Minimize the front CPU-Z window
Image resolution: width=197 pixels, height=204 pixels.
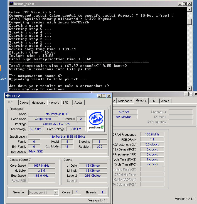[x=99, y=96]
